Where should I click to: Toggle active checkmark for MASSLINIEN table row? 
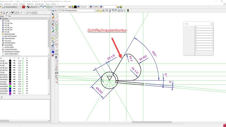(23, 91)
